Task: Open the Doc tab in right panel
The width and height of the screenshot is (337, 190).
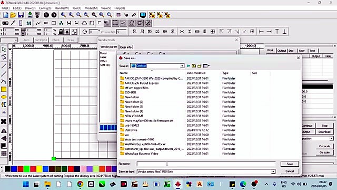Action: (x=291, y=51)
